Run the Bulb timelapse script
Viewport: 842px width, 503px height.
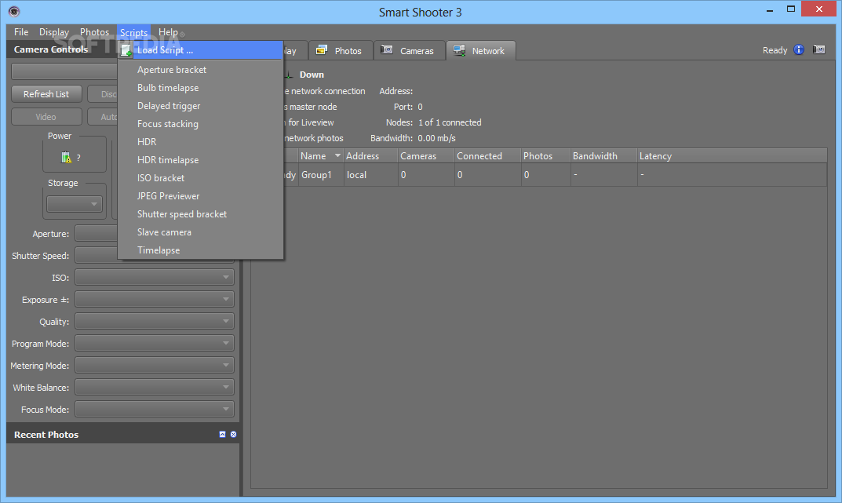[200, 88]
